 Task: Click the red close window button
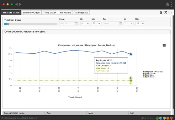point(3,4)
